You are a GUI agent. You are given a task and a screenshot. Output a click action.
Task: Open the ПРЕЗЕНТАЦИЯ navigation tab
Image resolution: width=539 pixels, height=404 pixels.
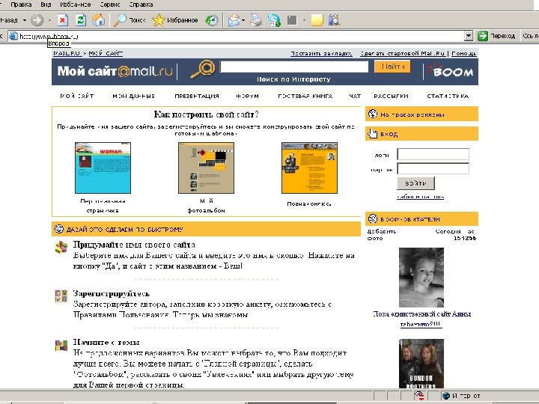click(197, 97)
